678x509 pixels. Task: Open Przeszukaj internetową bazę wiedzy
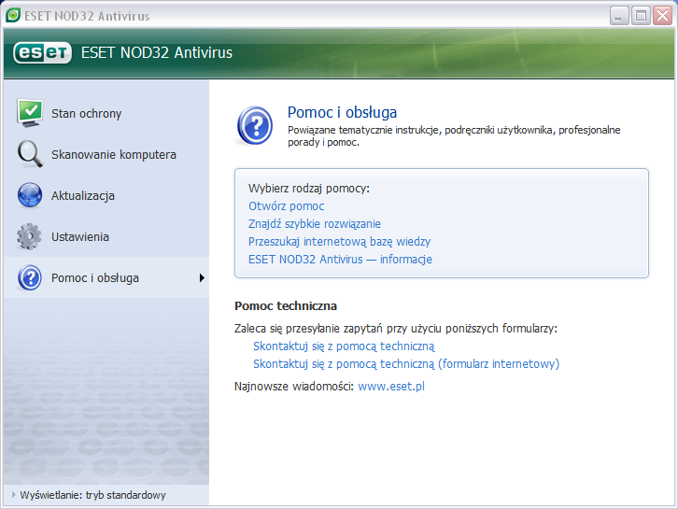click(x=339, y=242)
